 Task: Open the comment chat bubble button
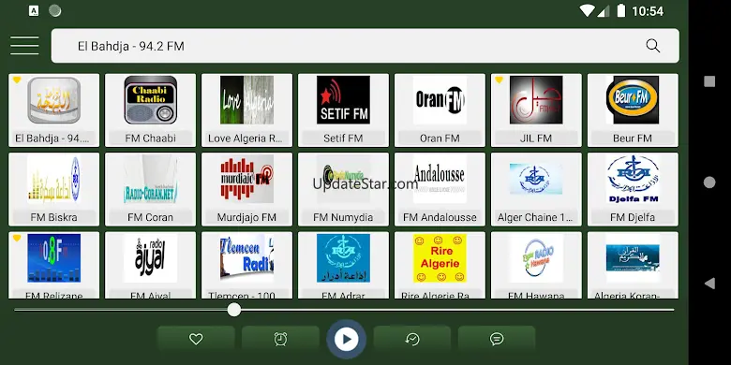pos(497,339)
